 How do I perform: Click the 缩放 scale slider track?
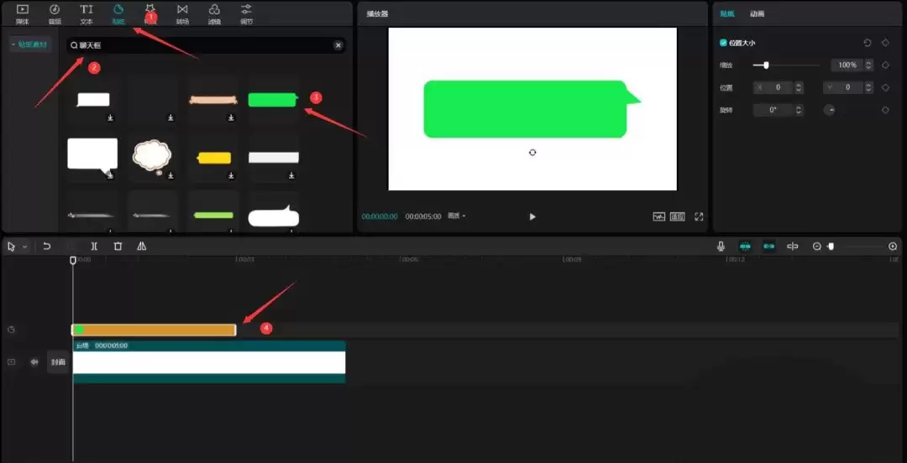tap(786, 65)
